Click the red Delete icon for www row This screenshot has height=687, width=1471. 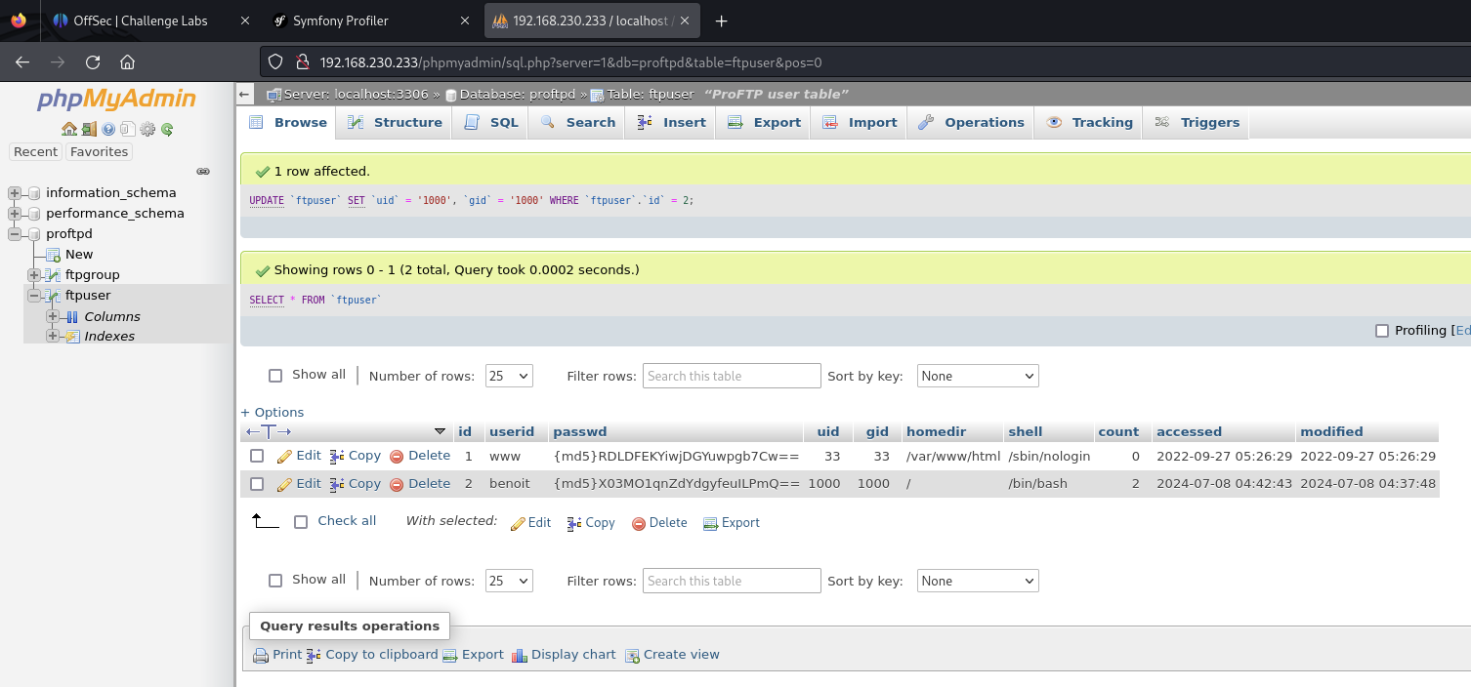397,456
